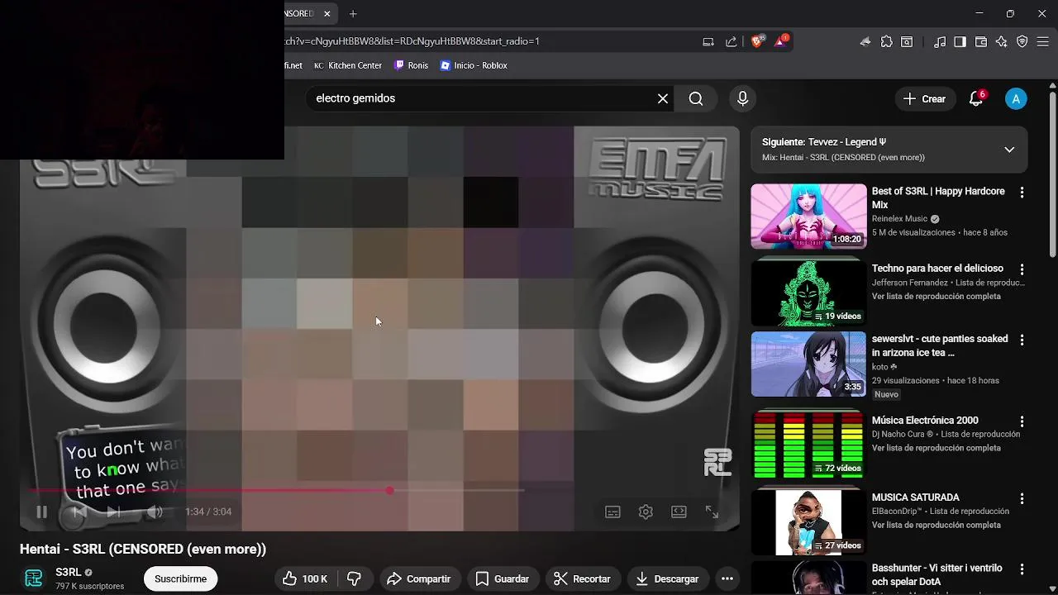This screenshot has height=595, width=1058.
Task: Open Brave playlist music note icon
Action: coord(940,41)
